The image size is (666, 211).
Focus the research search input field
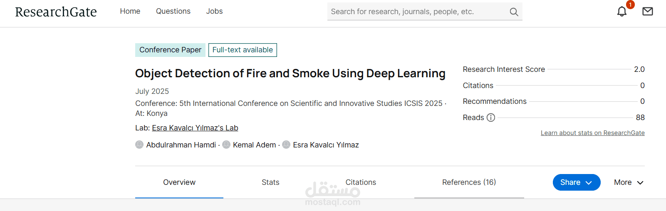[x=416, y=12]
